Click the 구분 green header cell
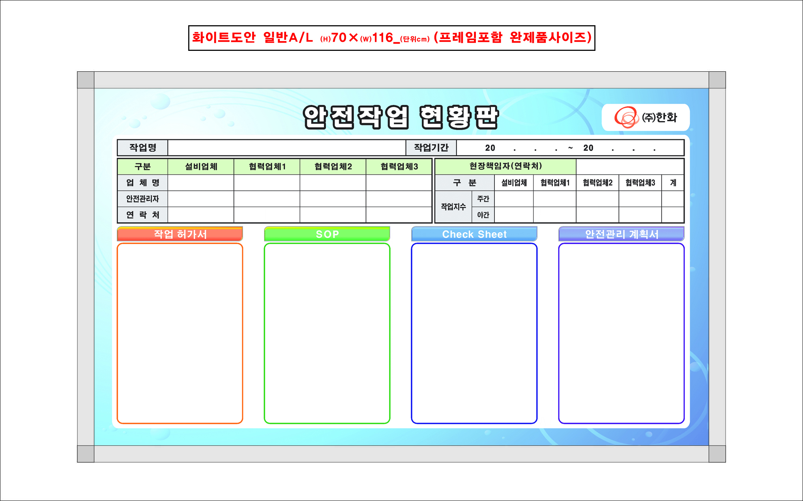 [142, 167]
